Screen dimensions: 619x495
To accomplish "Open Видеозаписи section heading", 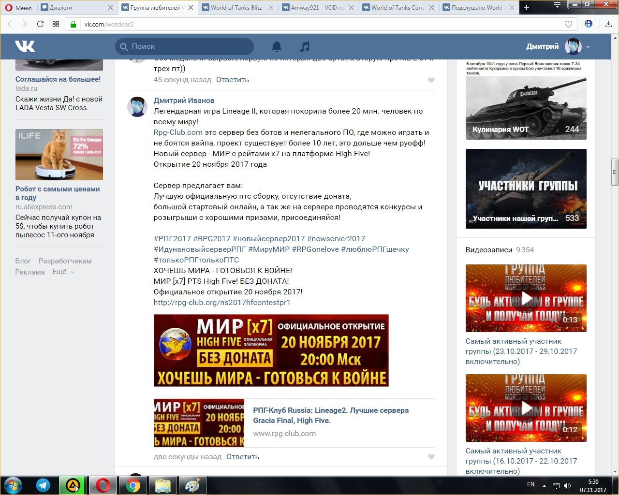I will tap(489, 250).
